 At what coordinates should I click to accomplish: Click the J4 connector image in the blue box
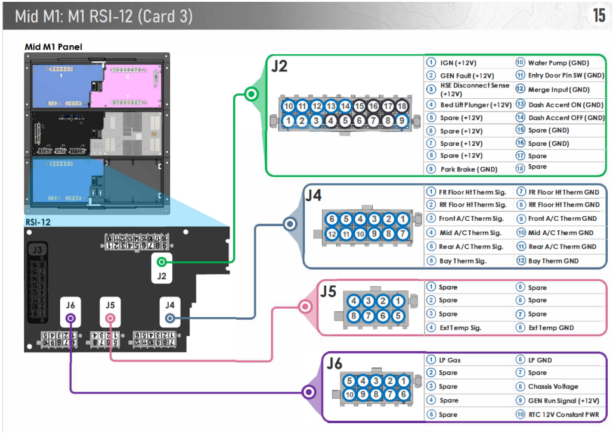click(x=367, y=226)
